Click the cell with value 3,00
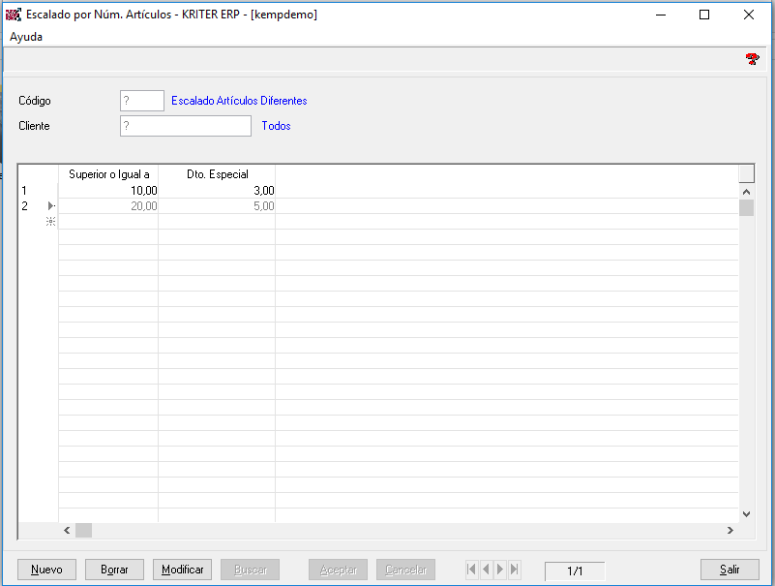 [217, 191]
